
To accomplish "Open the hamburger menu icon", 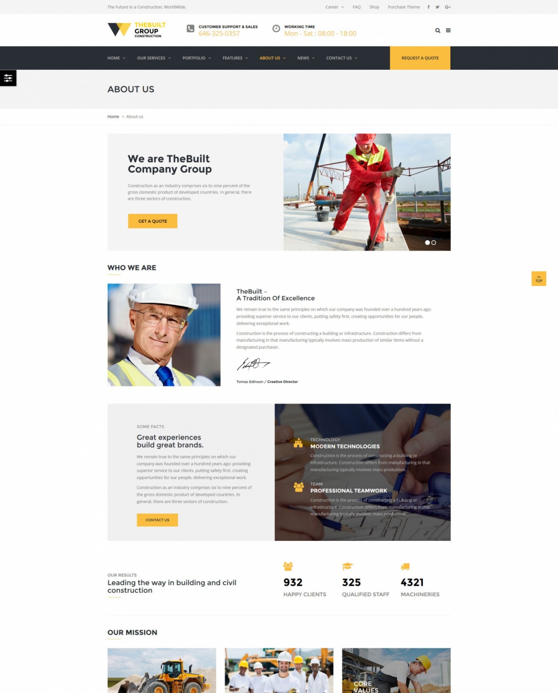I will point(448,31).
